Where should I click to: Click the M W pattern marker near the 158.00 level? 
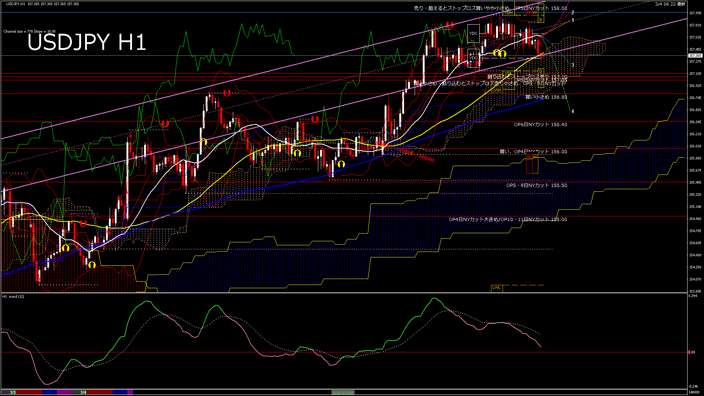[532, 12]
